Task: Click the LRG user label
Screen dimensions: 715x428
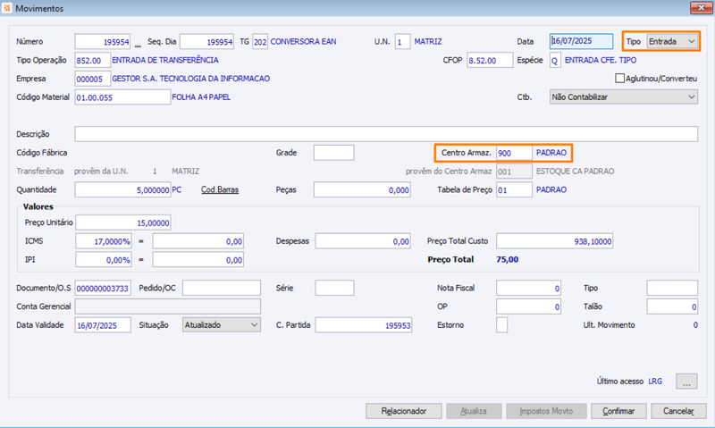Action: click(655, 381)
